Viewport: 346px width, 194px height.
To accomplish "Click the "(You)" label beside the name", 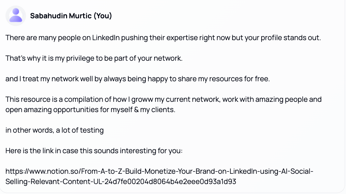I will pyautogui.click(x=102, y=16).
